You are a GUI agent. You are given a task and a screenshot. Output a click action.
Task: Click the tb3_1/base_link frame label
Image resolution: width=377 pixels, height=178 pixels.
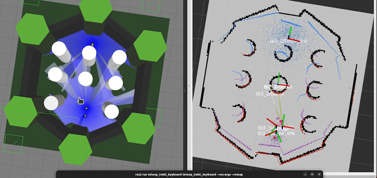point(276,133)
